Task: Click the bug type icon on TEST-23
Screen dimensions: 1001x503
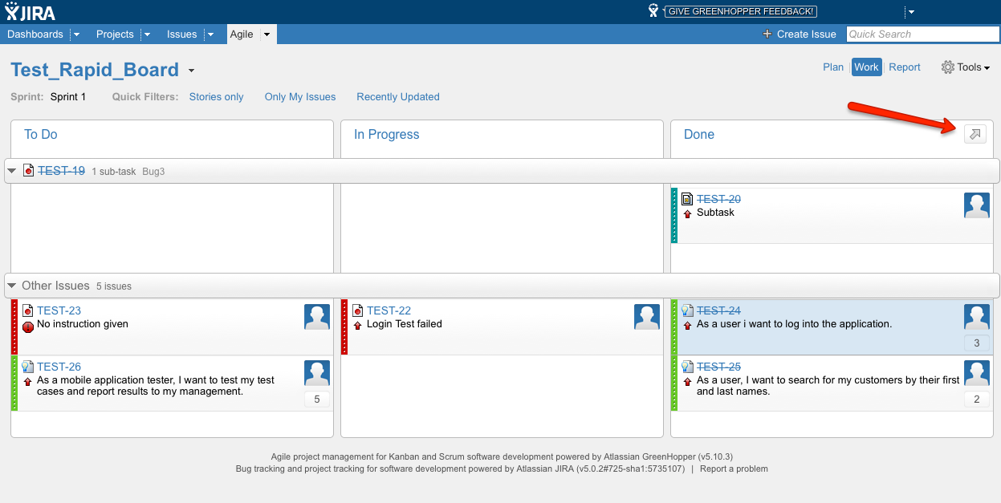Action: 28,310
